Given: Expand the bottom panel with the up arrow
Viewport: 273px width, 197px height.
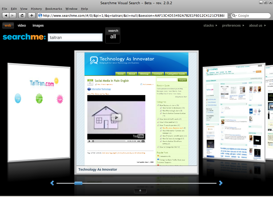Looking at the screenshot, I should 140,191.
